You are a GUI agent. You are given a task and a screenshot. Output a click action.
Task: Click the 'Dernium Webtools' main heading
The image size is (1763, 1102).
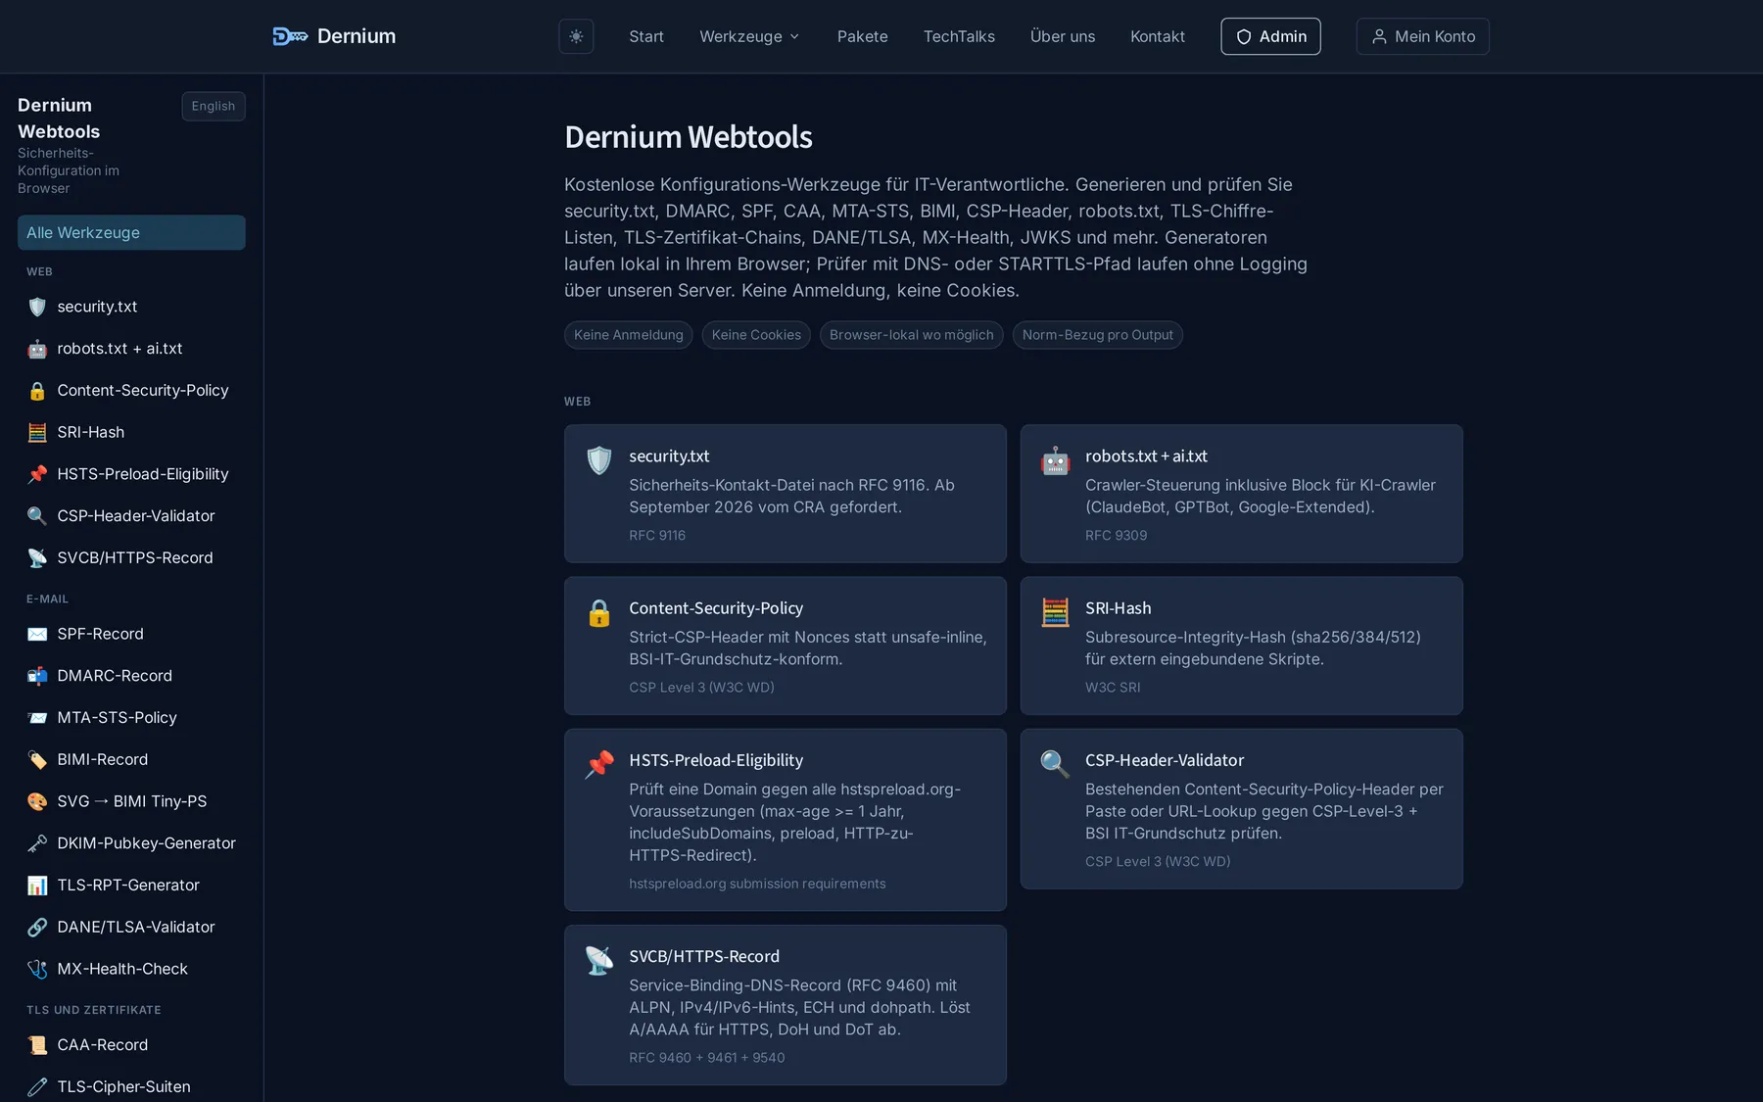[689, 137]
